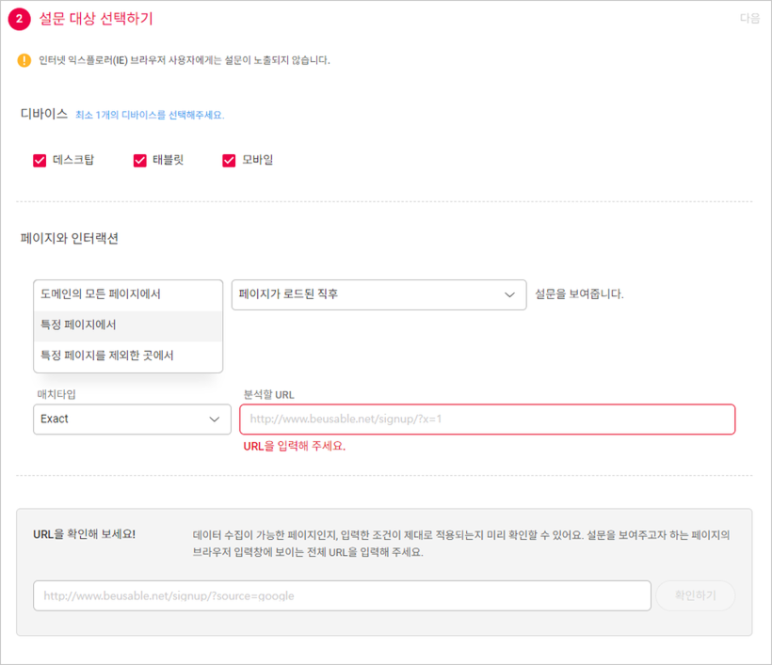Click the red step 2 circle badge
772x665 pixels.
pyautogui.click(x=19, y=19)
